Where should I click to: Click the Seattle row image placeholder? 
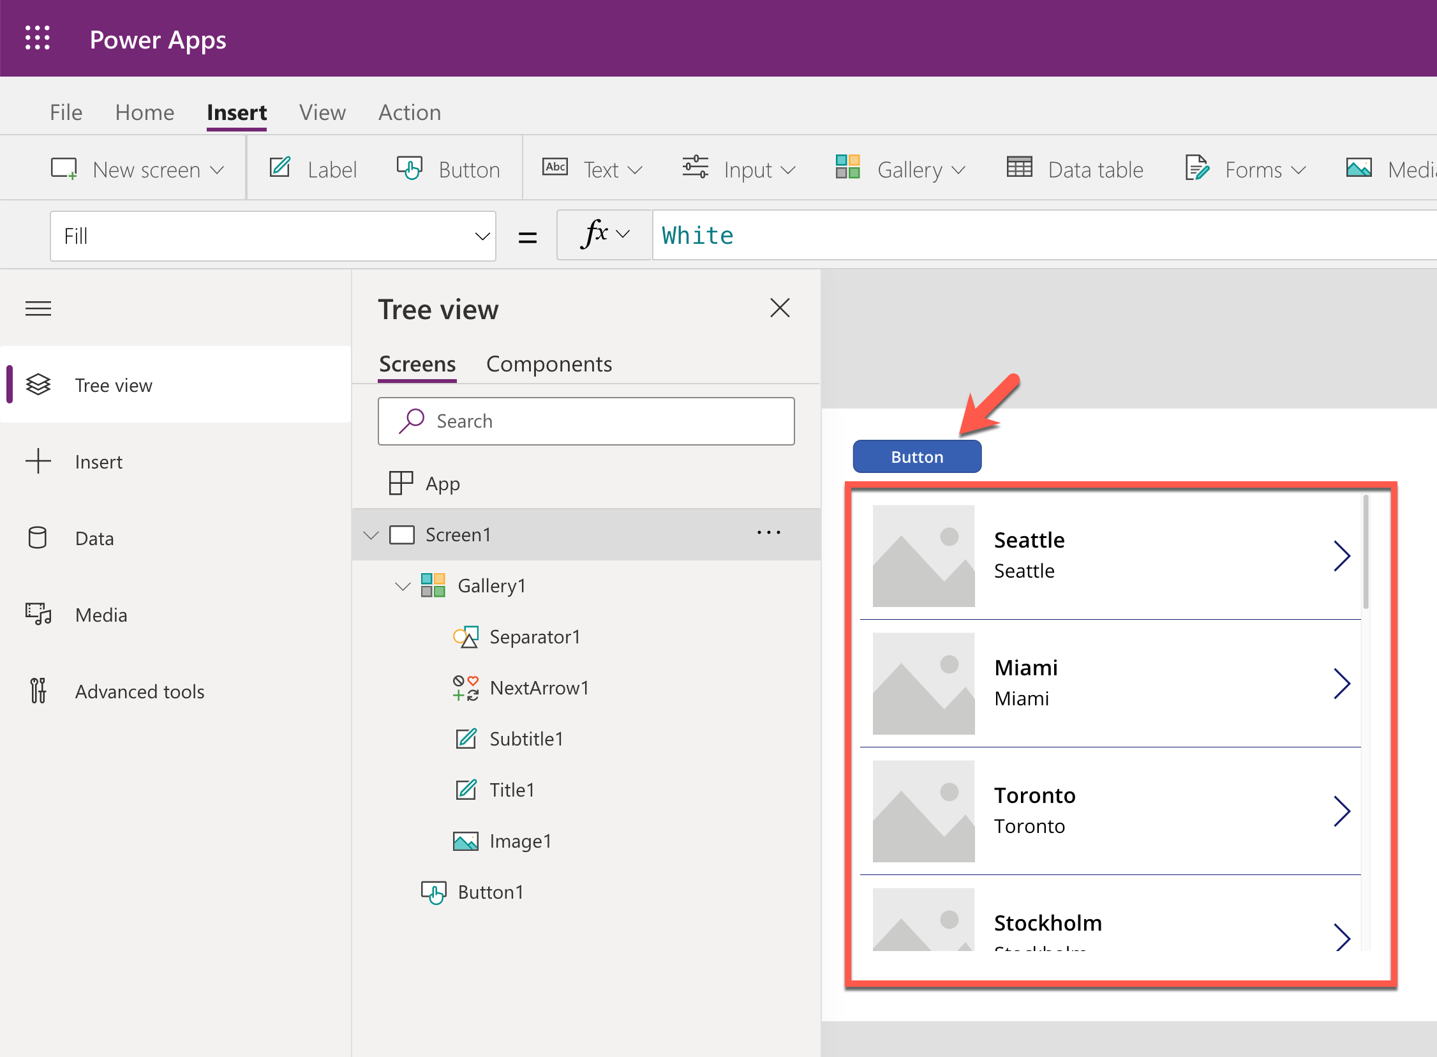pyautogui.click(x=923, y=556)
